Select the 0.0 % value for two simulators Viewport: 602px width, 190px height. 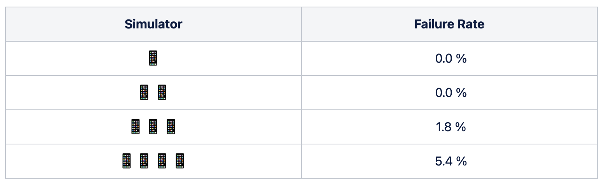click(451, 93)
